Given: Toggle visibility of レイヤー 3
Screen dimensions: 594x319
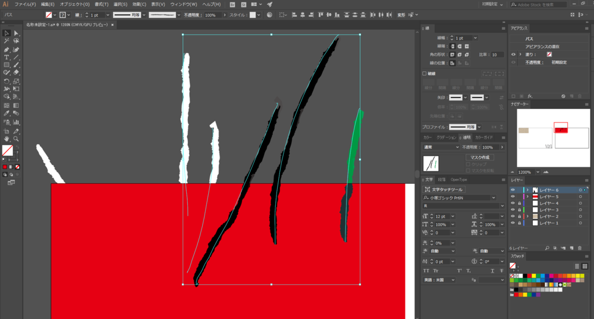Looking at the screenshot, I should 513,210.
